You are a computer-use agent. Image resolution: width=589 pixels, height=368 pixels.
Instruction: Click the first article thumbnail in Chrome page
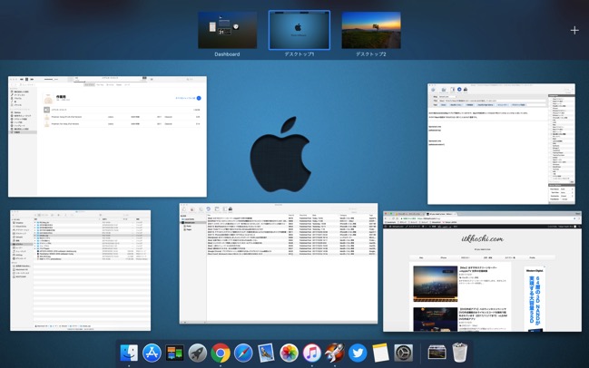point(435,284)
